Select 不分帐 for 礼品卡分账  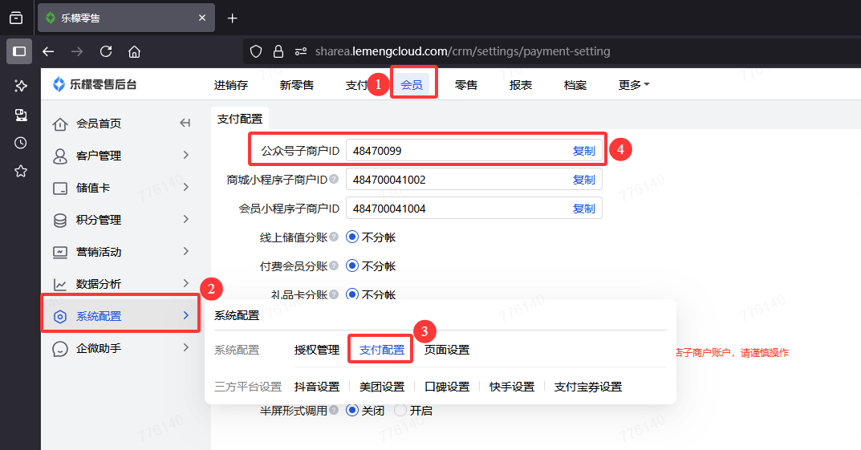click(352, 294)
